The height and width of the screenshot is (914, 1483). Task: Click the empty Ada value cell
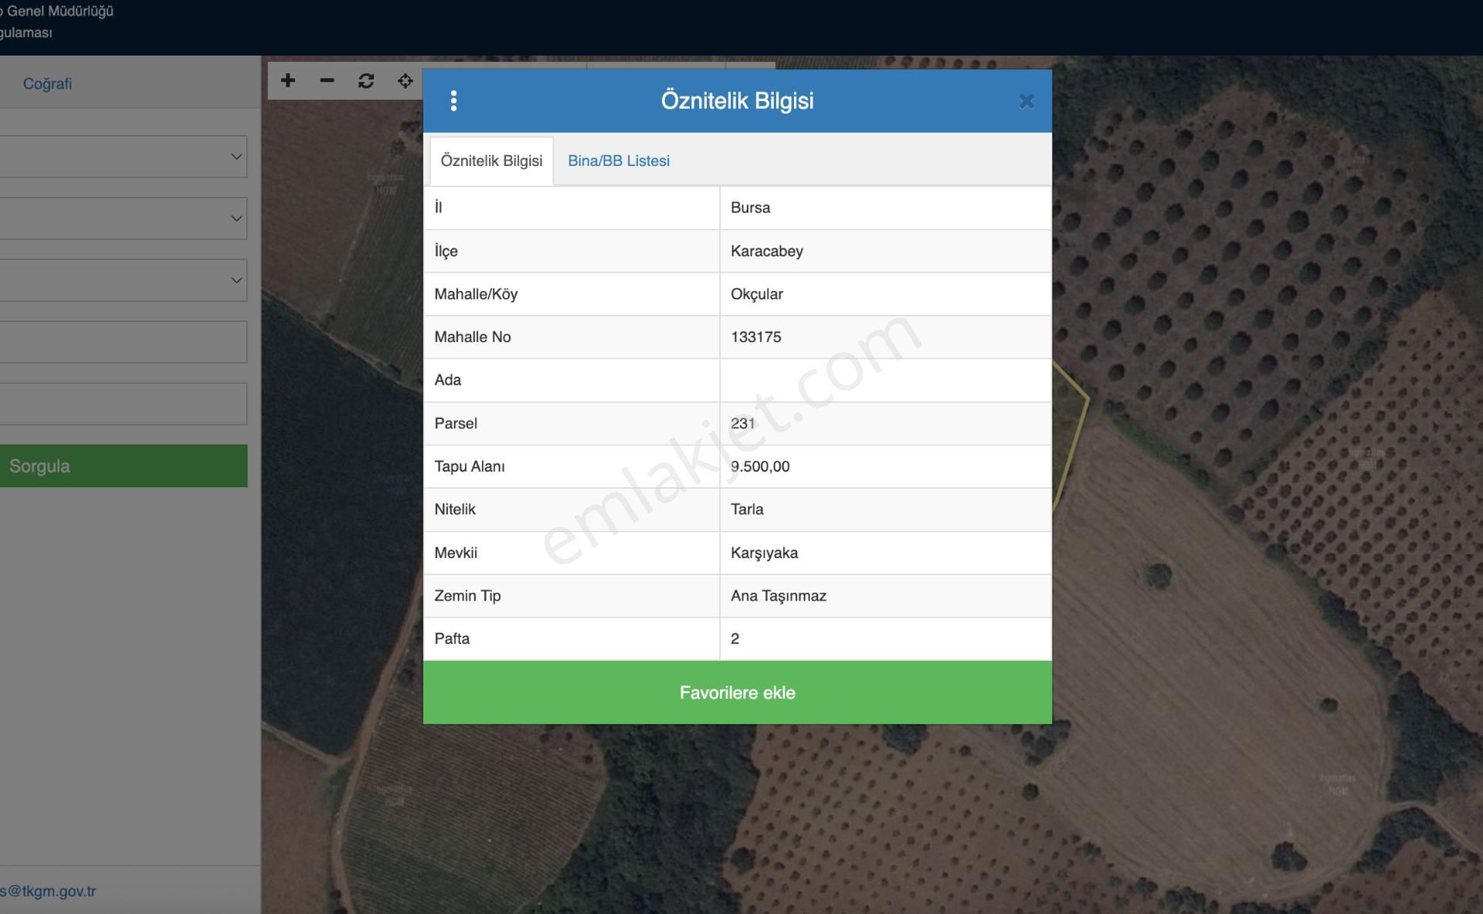885,380
